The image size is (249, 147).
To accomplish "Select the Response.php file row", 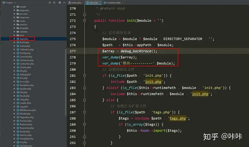I will pos(33,128).
